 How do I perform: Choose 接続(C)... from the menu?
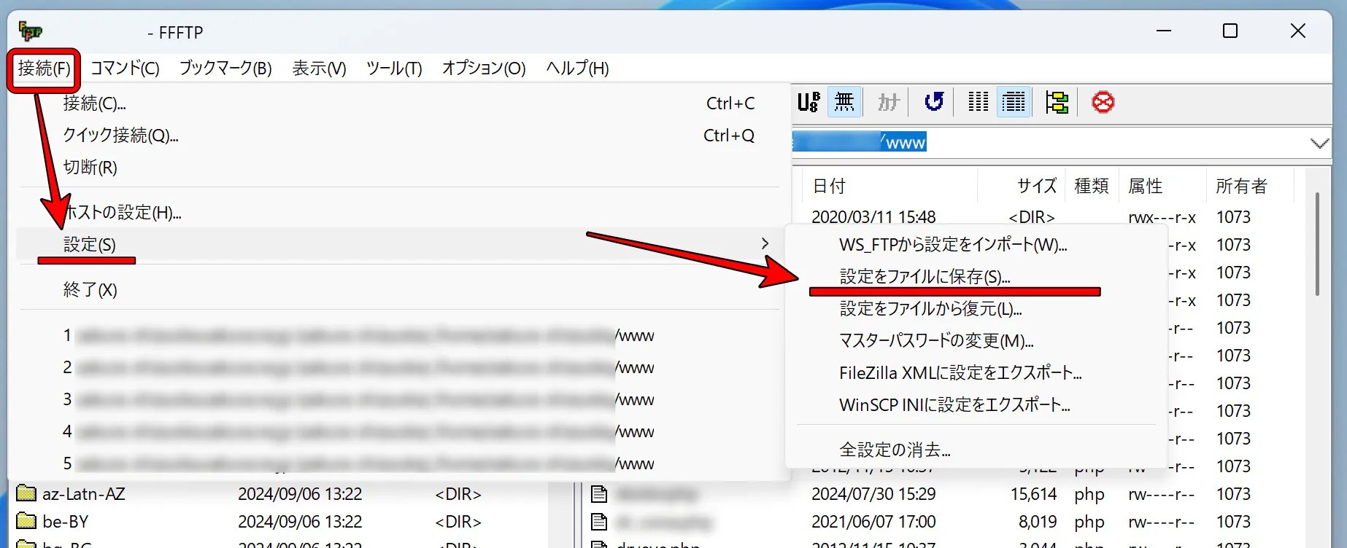[x=401, y=103]
